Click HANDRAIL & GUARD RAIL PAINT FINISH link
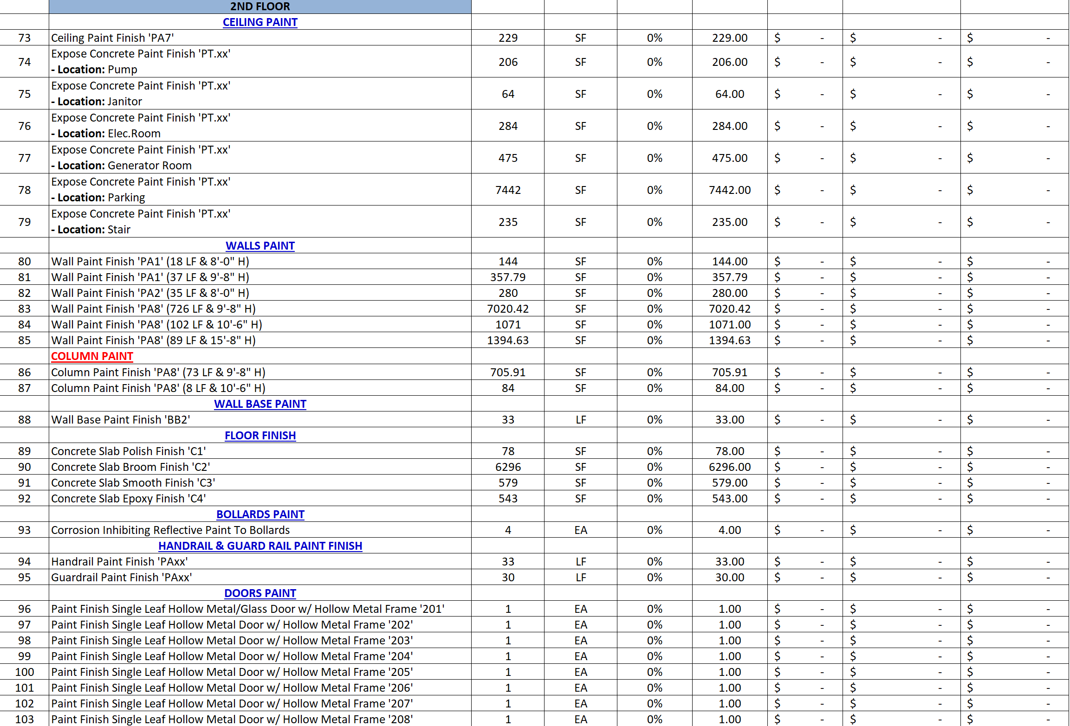Image resolution: width=1070 pixels, height=726 pixels. click(x=260, y=546)
